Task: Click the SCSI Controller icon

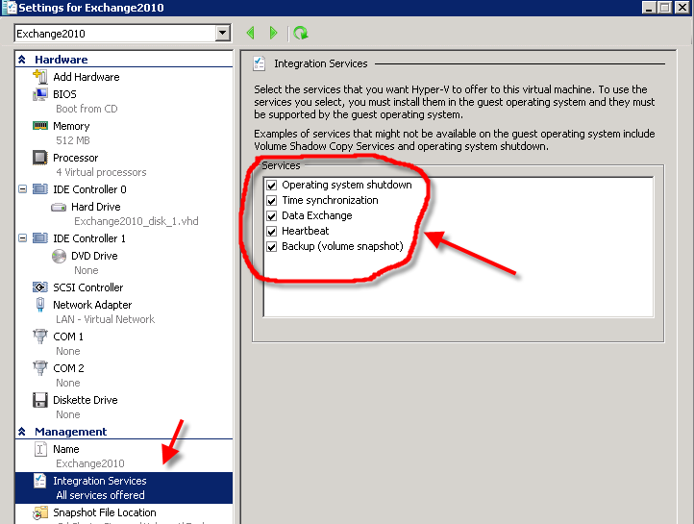Action: coord(39,287)
